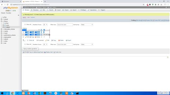Click the phpMyAdmin logo
Image resolution: width=170 pixels, height=95 pixels.
[x=11, y=8]
